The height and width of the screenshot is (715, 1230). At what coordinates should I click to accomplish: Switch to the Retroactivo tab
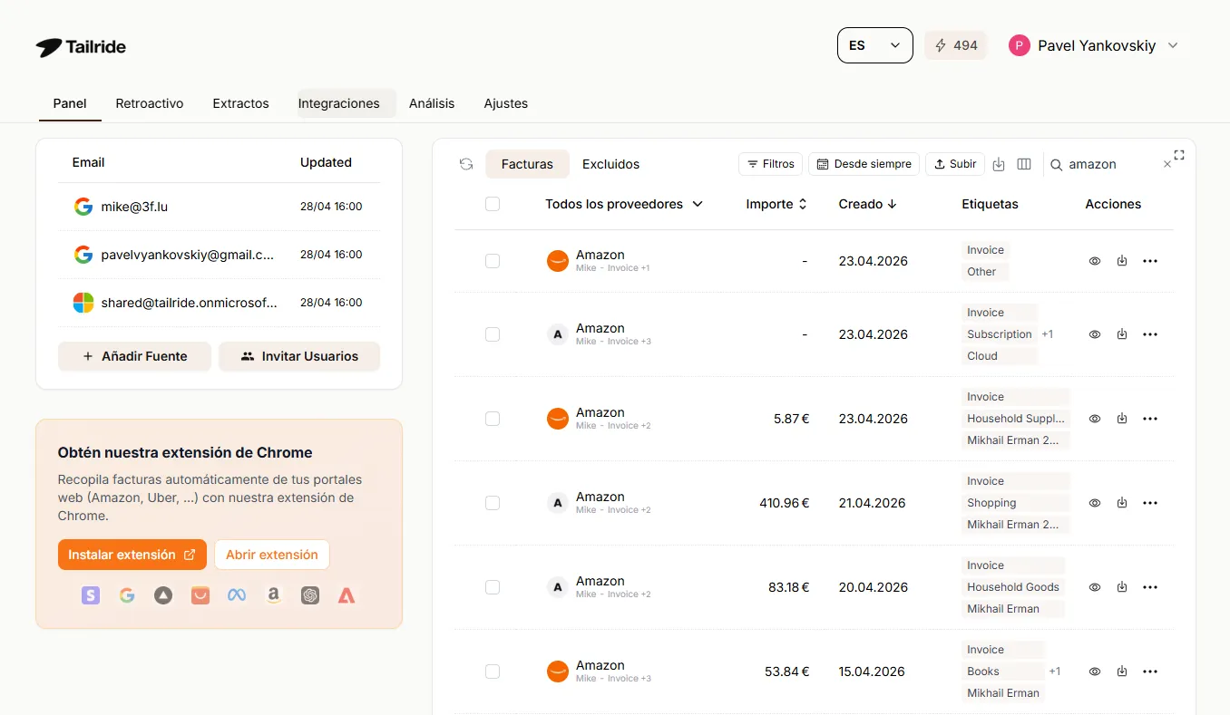tap(150, 103)
